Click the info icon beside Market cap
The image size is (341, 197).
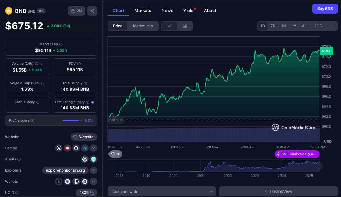[x=61, y=44]
